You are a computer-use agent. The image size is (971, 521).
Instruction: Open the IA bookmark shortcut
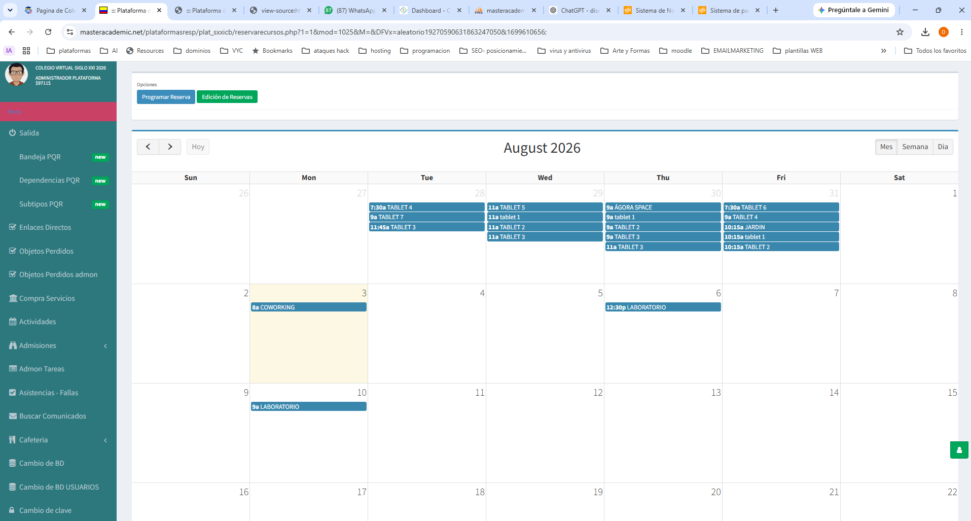point(9,51)
